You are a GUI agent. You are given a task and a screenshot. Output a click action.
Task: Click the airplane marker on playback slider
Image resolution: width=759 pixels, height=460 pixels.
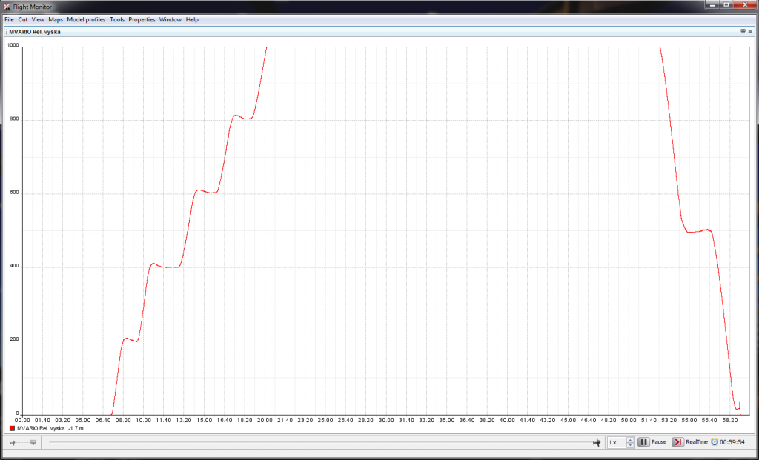coord(596,442)
